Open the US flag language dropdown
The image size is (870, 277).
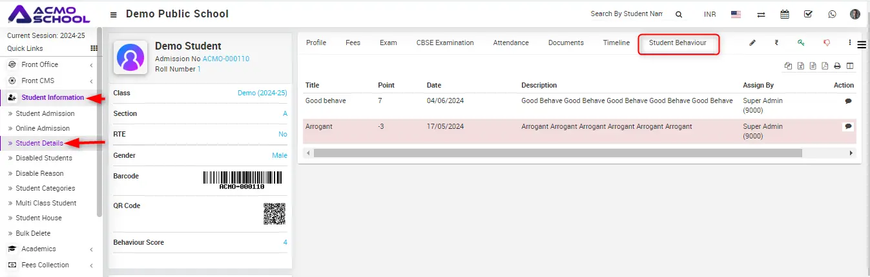(x=736, y=14)
